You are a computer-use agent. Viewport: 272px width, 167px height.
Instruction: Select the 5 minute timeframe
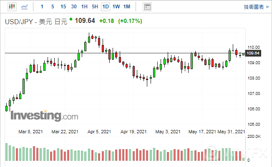pyautogui.click(x=52, y=7)
